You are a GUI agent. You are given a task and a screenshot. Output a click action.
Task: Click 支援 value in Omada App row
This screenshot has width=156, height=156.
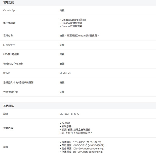(x=62, y=11)
